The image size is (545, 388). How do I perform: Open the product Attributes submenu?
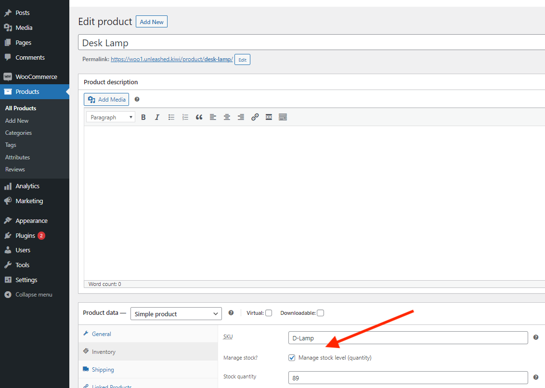(x=17, y=157)
